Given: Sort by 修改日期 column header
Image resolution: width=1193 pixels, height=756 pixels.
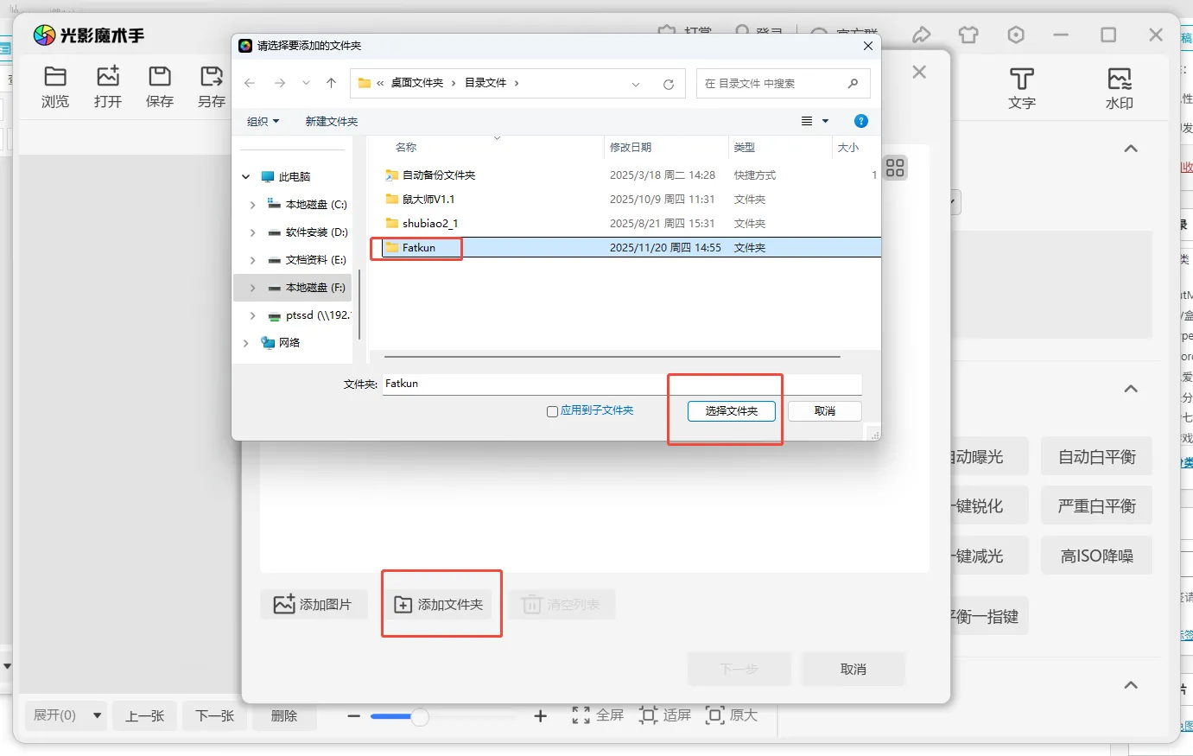Looking at the screenshot, I should pos(631,148).
